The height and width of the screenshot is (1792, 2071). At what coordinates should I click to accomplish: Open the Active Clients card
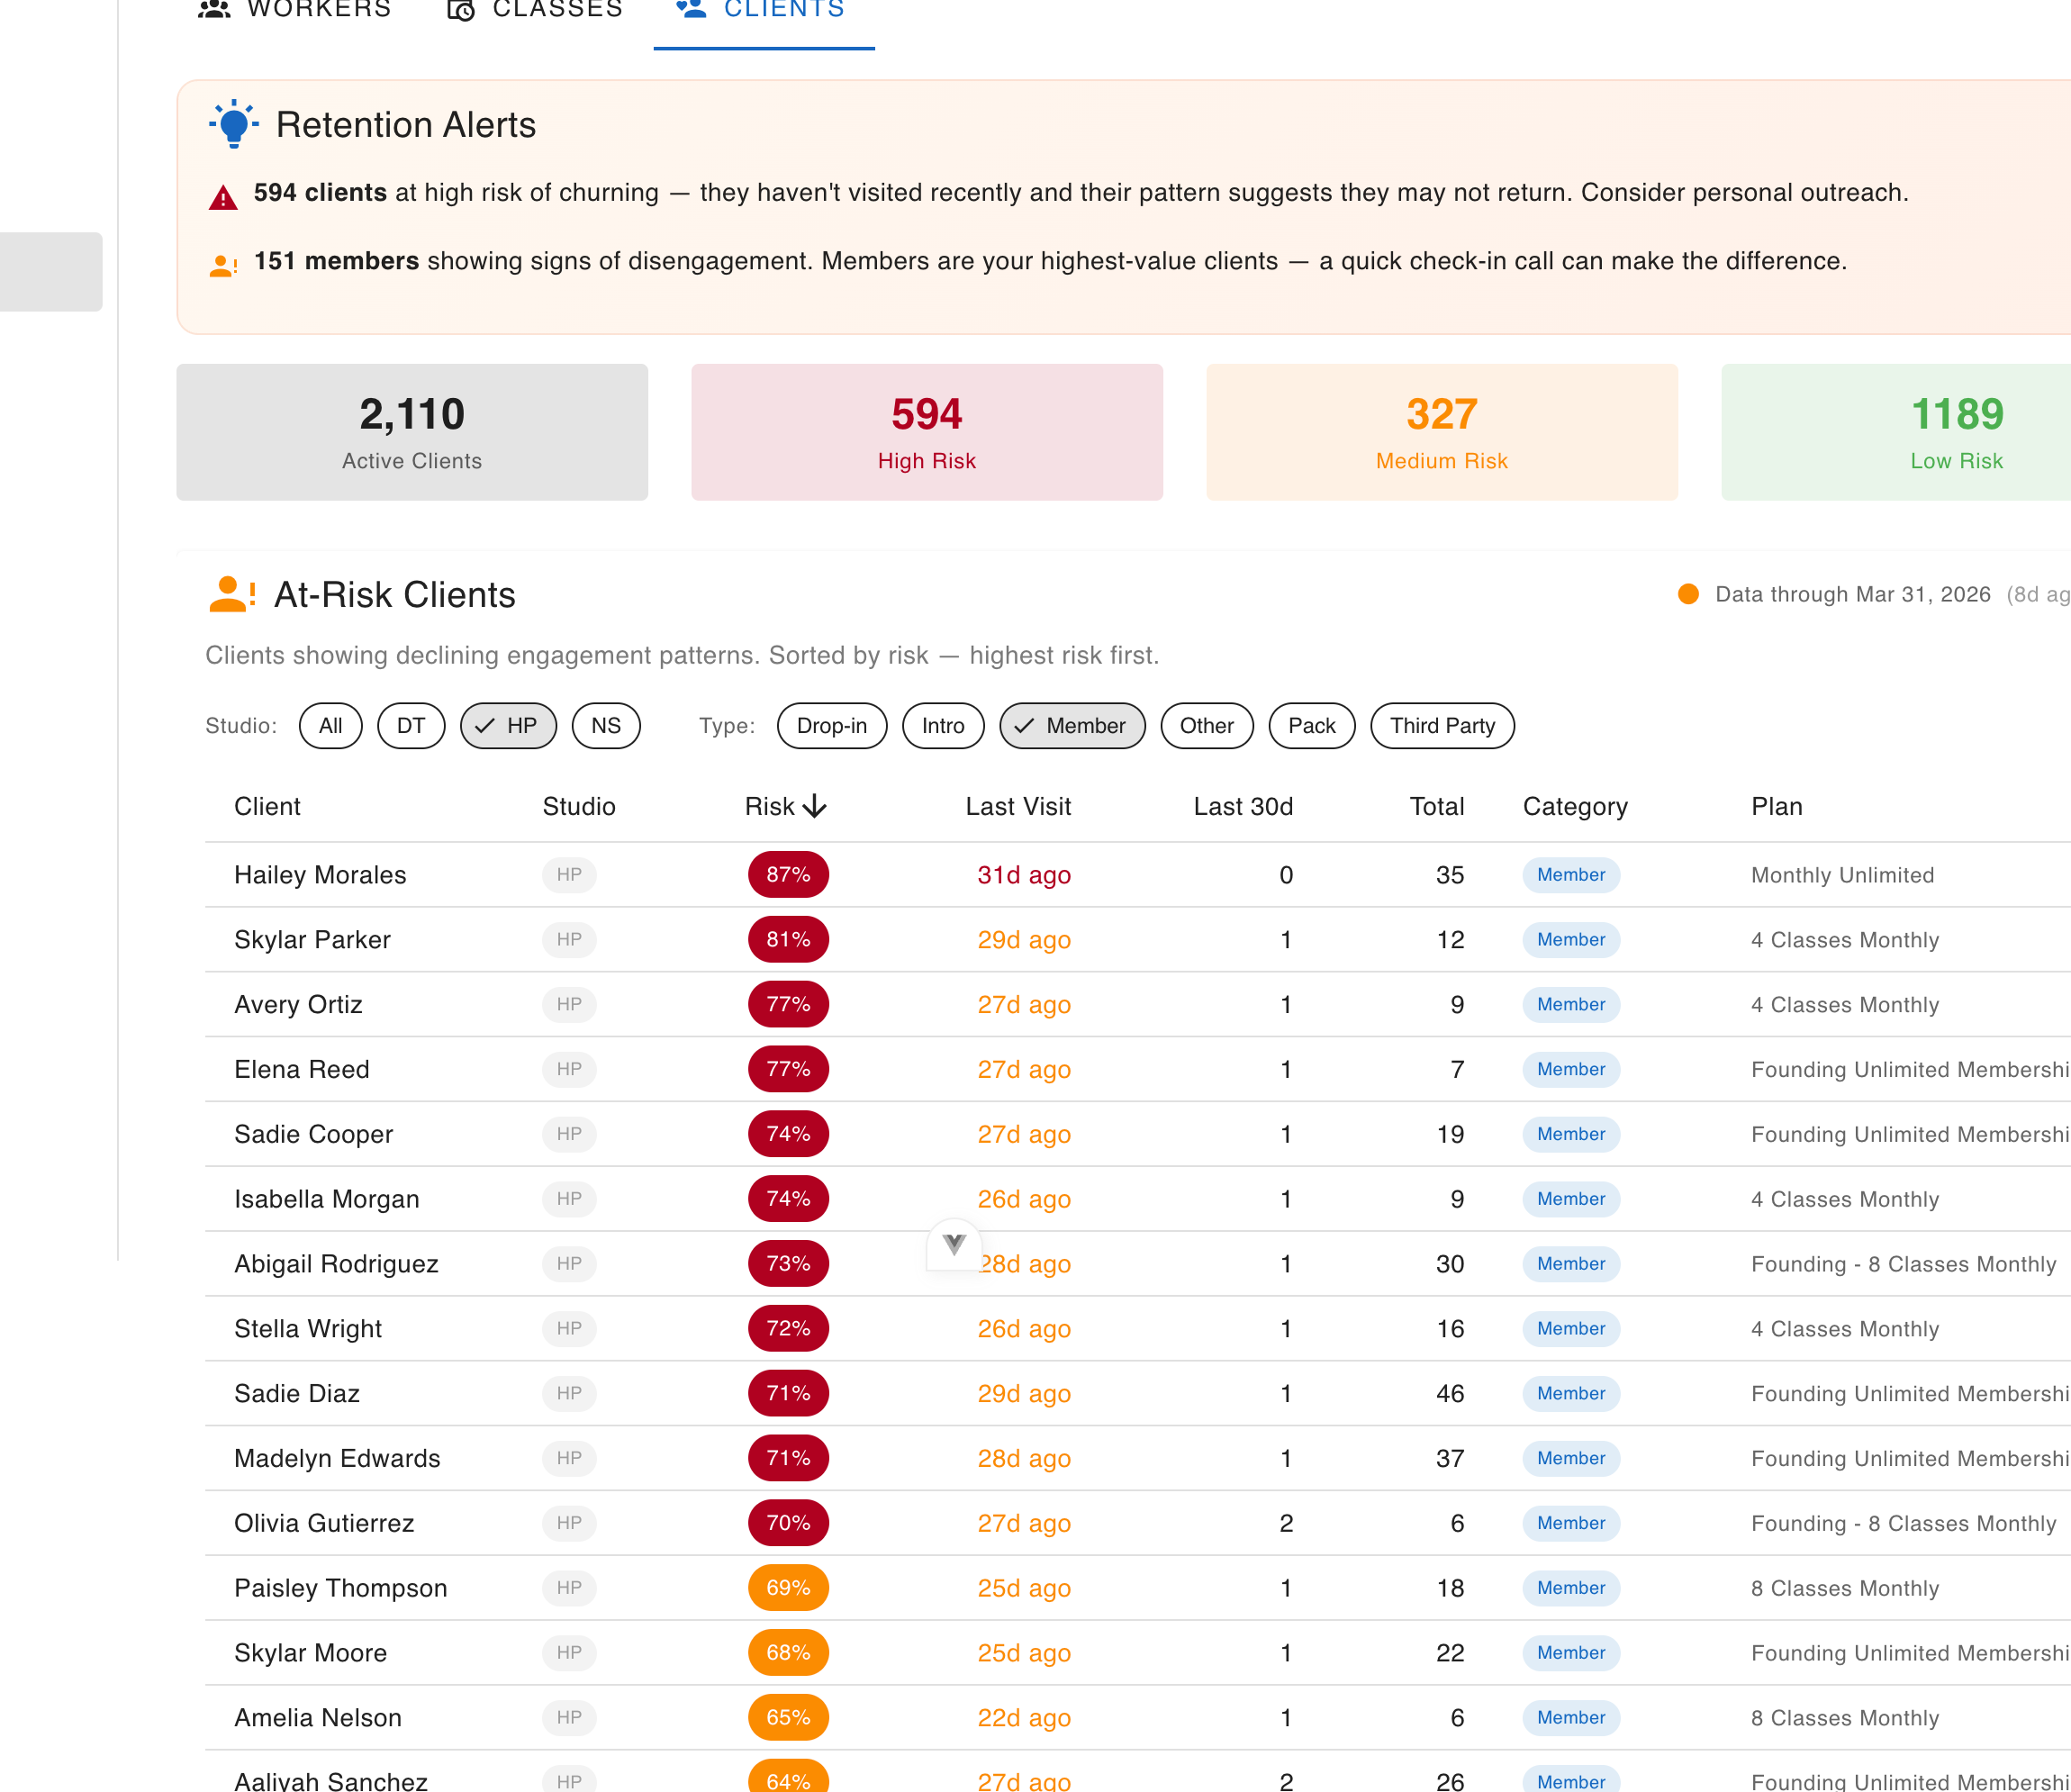pyautogui.click(x=412, y=432)
